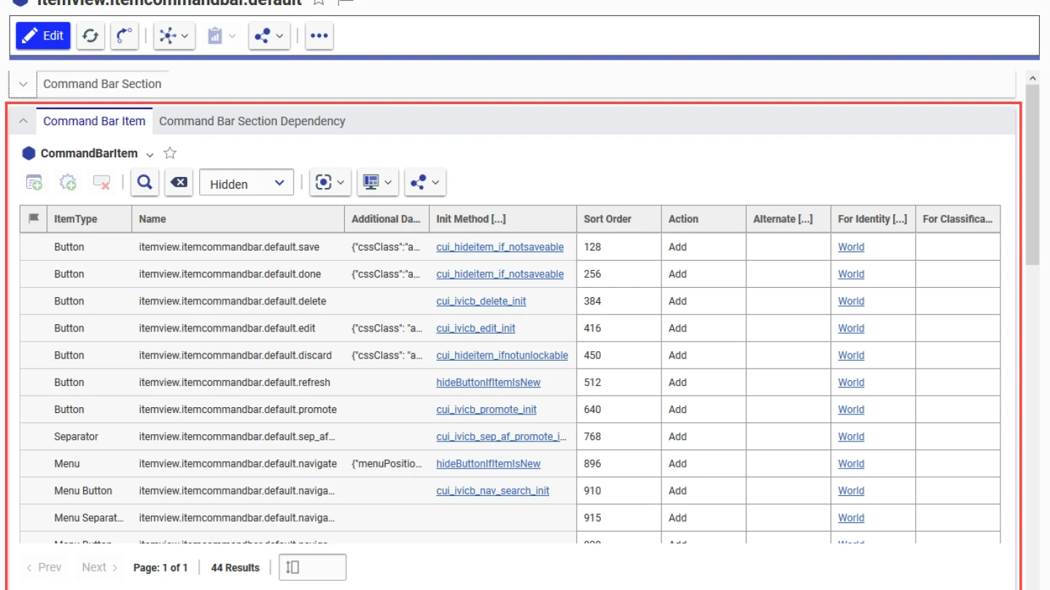
Task: Click the Menu Separat... item type cell
Action: pyautogui.click(x=89, y=518)
